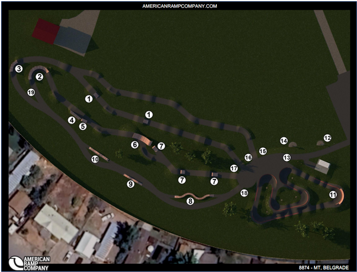Screen dimensions: 357x272
Task: Select the number 16 marker
Action: click(248, 157)
